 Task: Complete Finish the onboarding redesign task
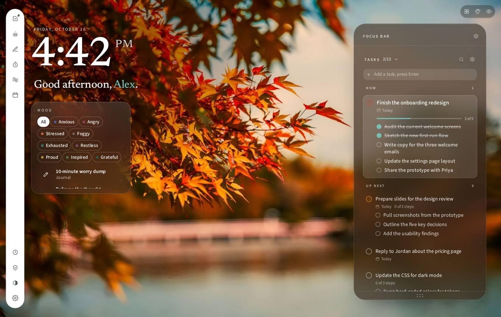pos(370,103)
